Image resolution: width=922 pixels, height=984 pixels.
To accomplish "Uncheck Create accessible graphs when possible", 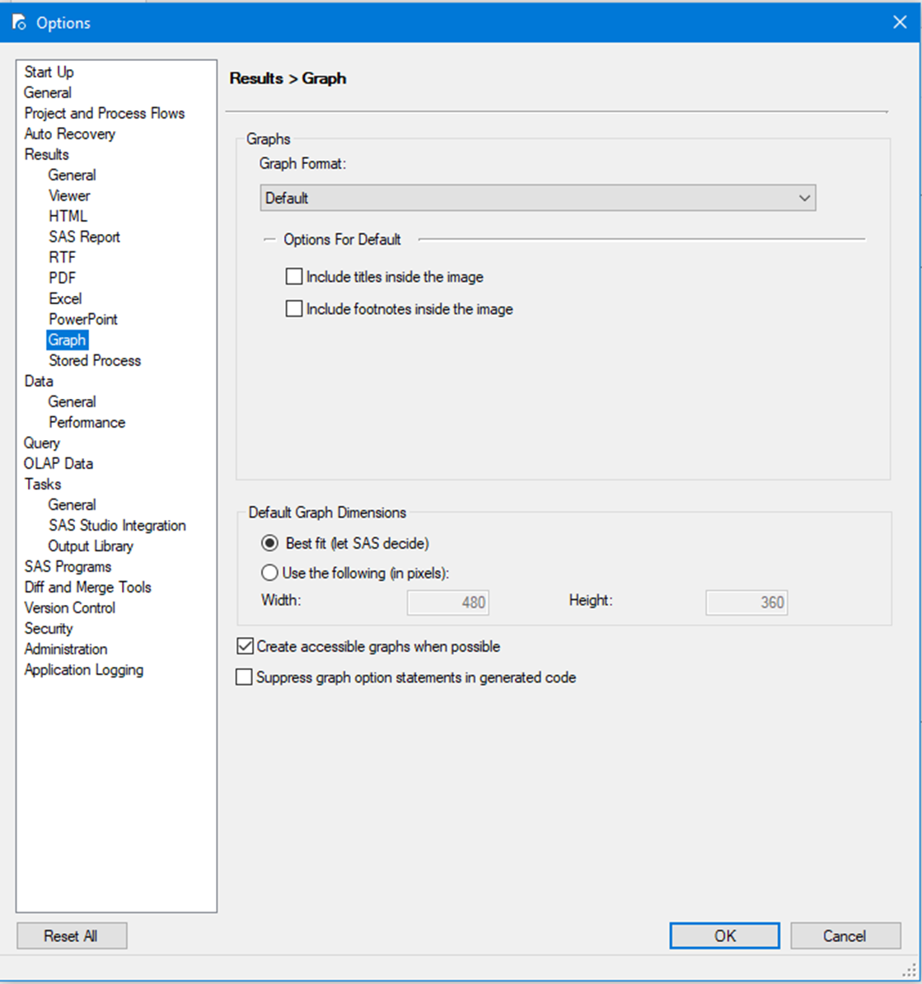I will click(245, 645).
